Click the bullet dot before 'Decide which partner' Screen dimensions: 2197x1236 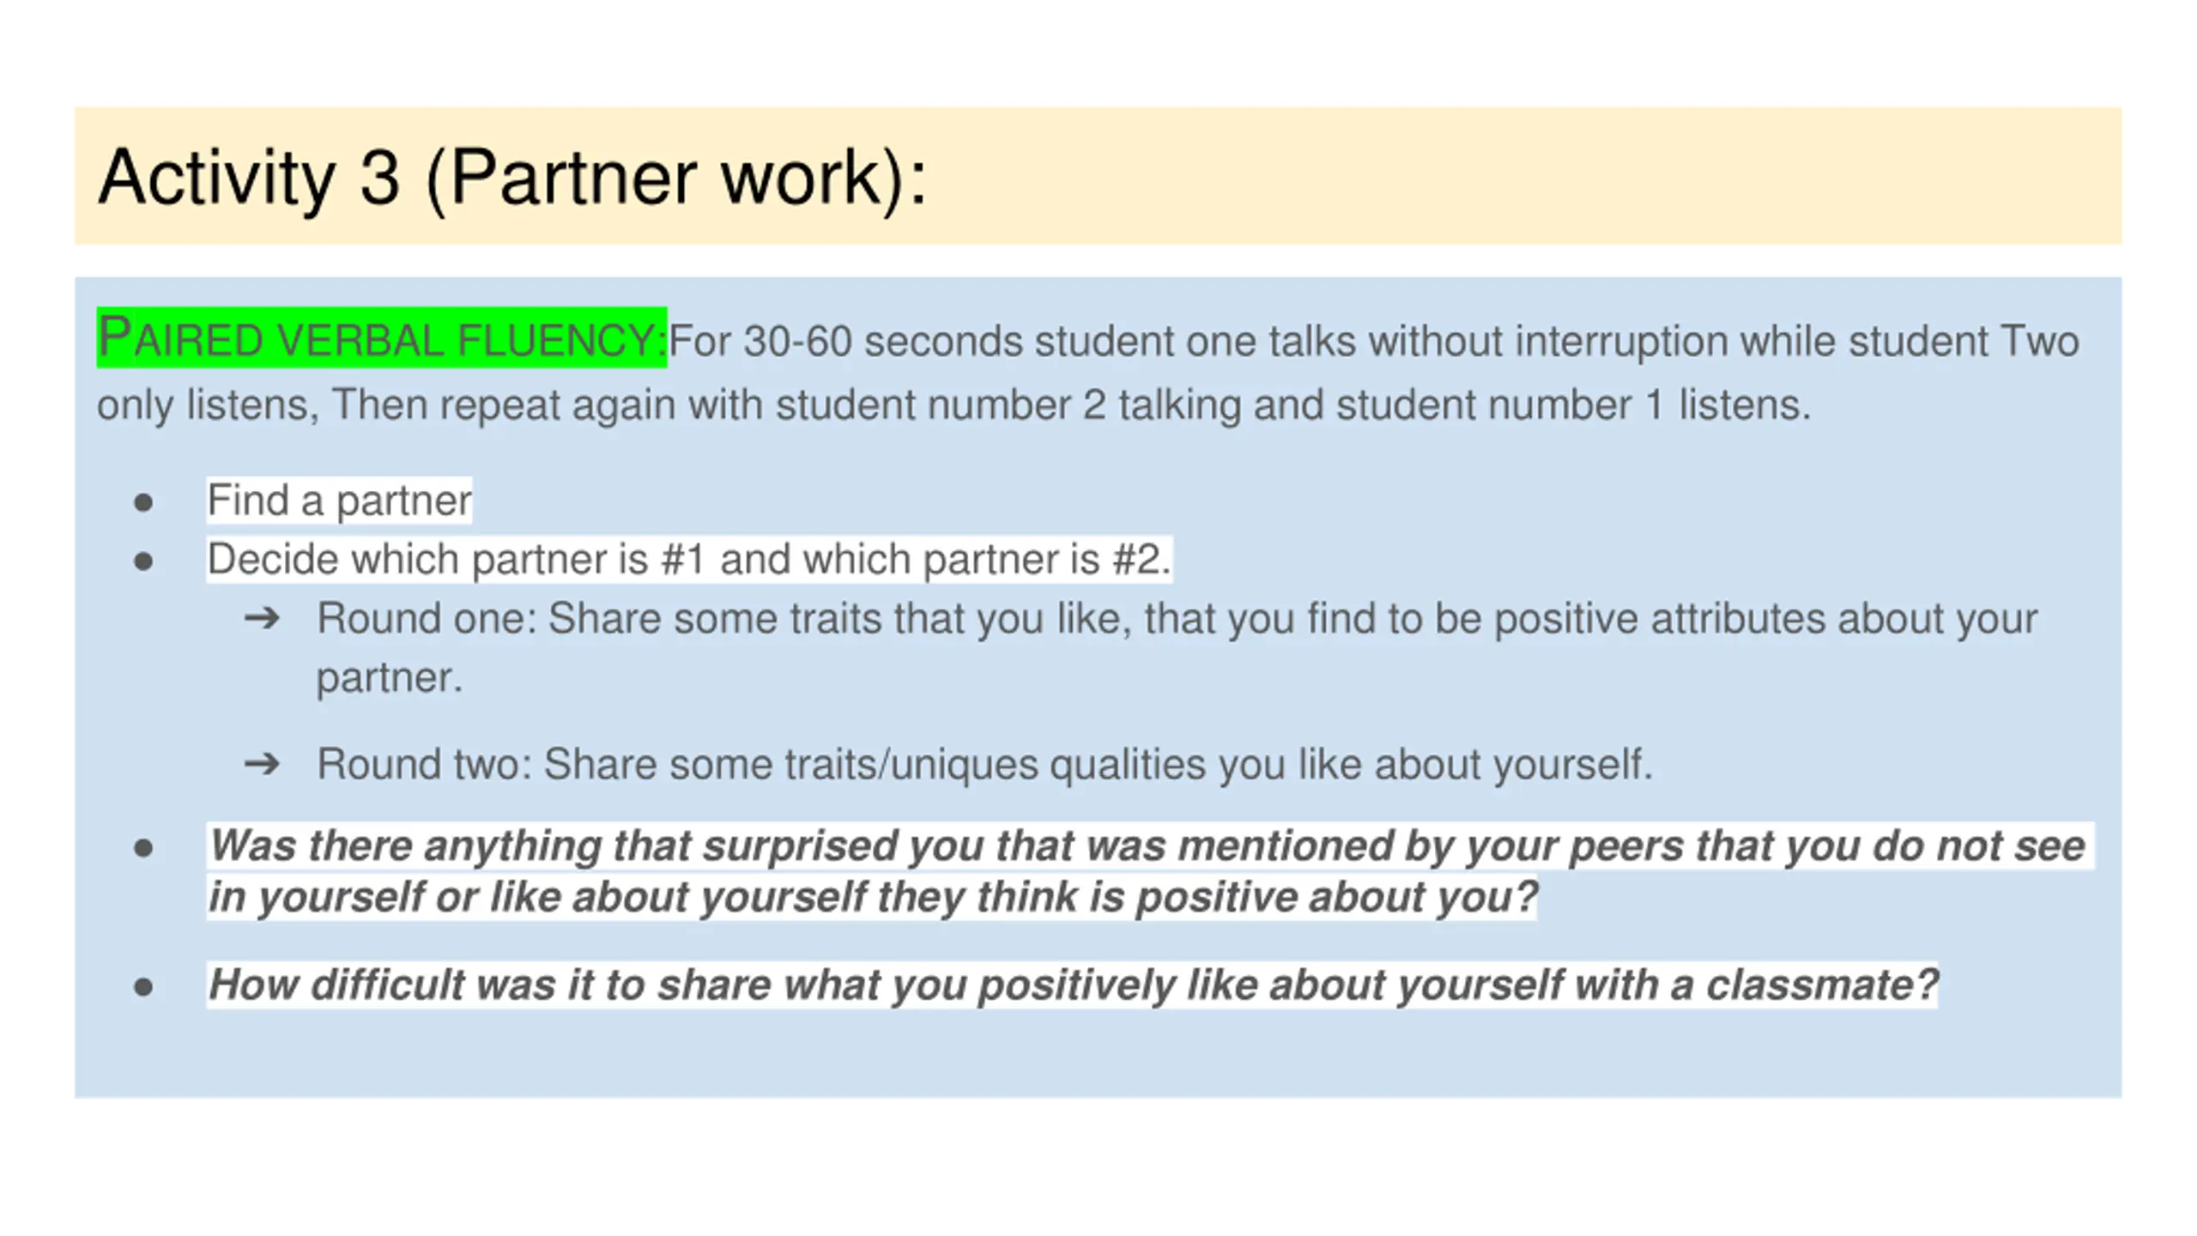pyautogui.click(x=143, y=561)
